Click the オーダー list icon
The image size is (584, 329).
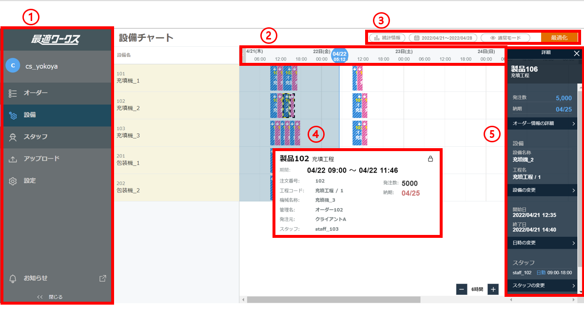13,93
